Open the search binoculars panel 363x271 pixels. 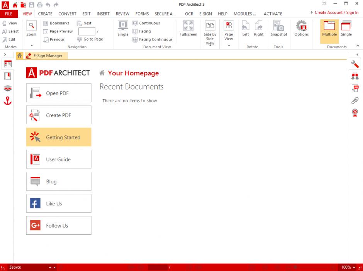coord(355,76)
